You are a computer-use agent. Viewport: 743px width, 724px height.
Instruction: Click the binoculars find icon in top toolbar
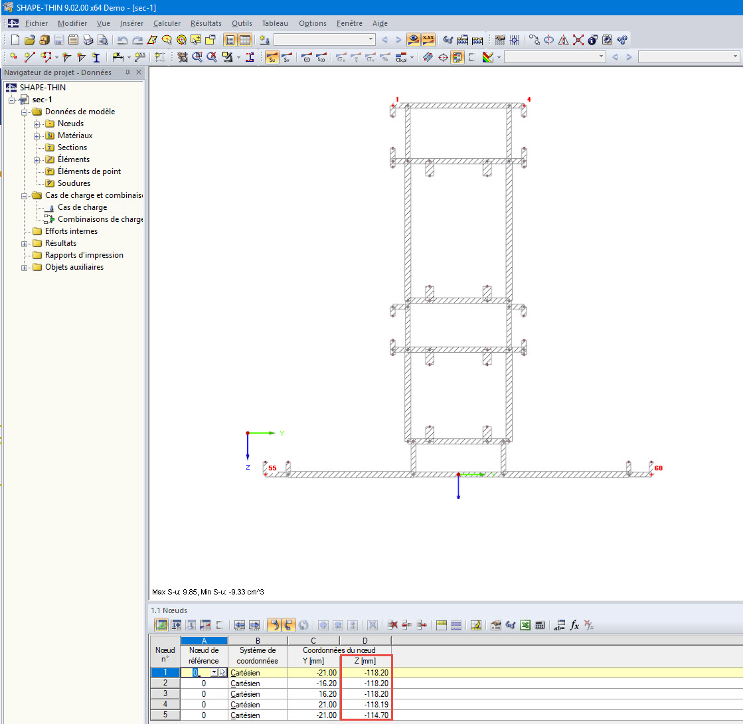pos(448,40)
